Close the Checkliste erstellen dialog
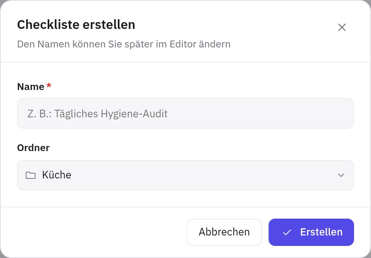 click(x=342, y=27)
